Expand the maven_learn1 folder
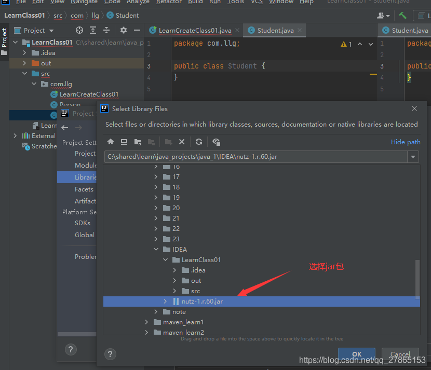431x370 pixels. (147, 322)
